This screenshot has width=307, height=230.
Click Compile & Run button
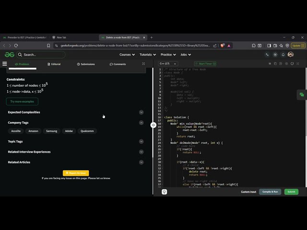click(x=270, y=192)
